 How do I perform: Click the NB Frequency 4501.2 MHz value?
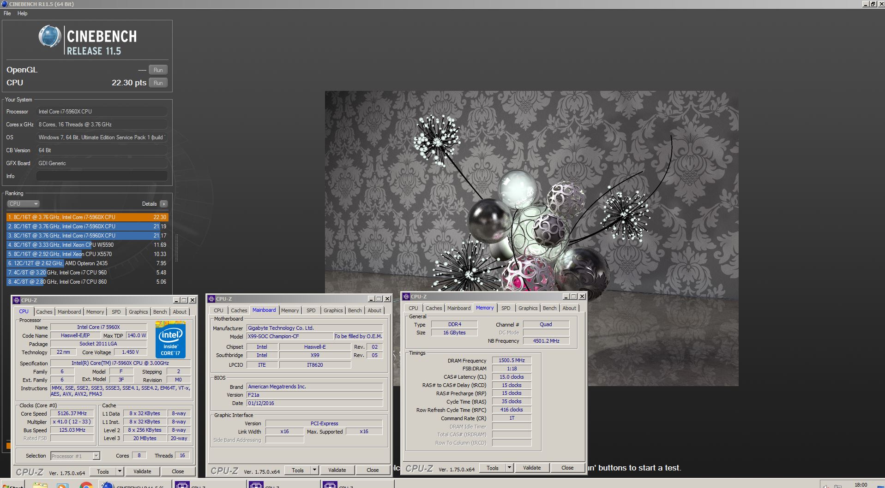(x=546, y=341)
